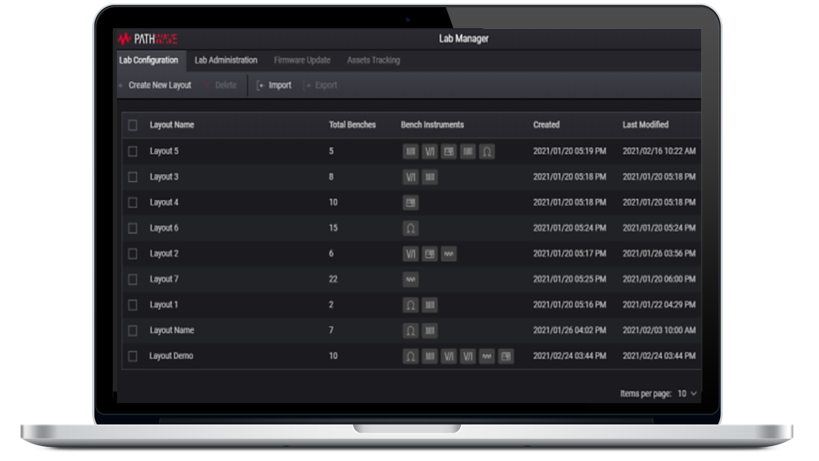Switch to the Lab Administration tab
The height and width of the screenshot is (461, 819).
(226, 60)
